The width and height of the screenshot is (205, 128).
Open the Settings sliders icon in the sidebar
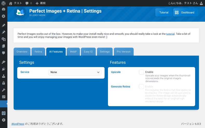click(4, 97)
